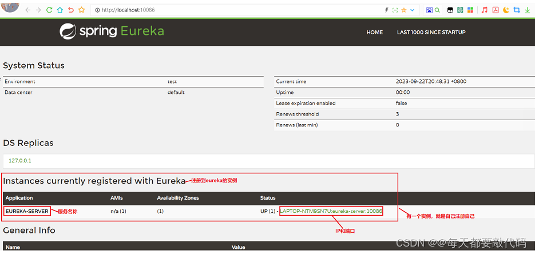Open the black Tampermonkey extension icon

coord(450,10)
